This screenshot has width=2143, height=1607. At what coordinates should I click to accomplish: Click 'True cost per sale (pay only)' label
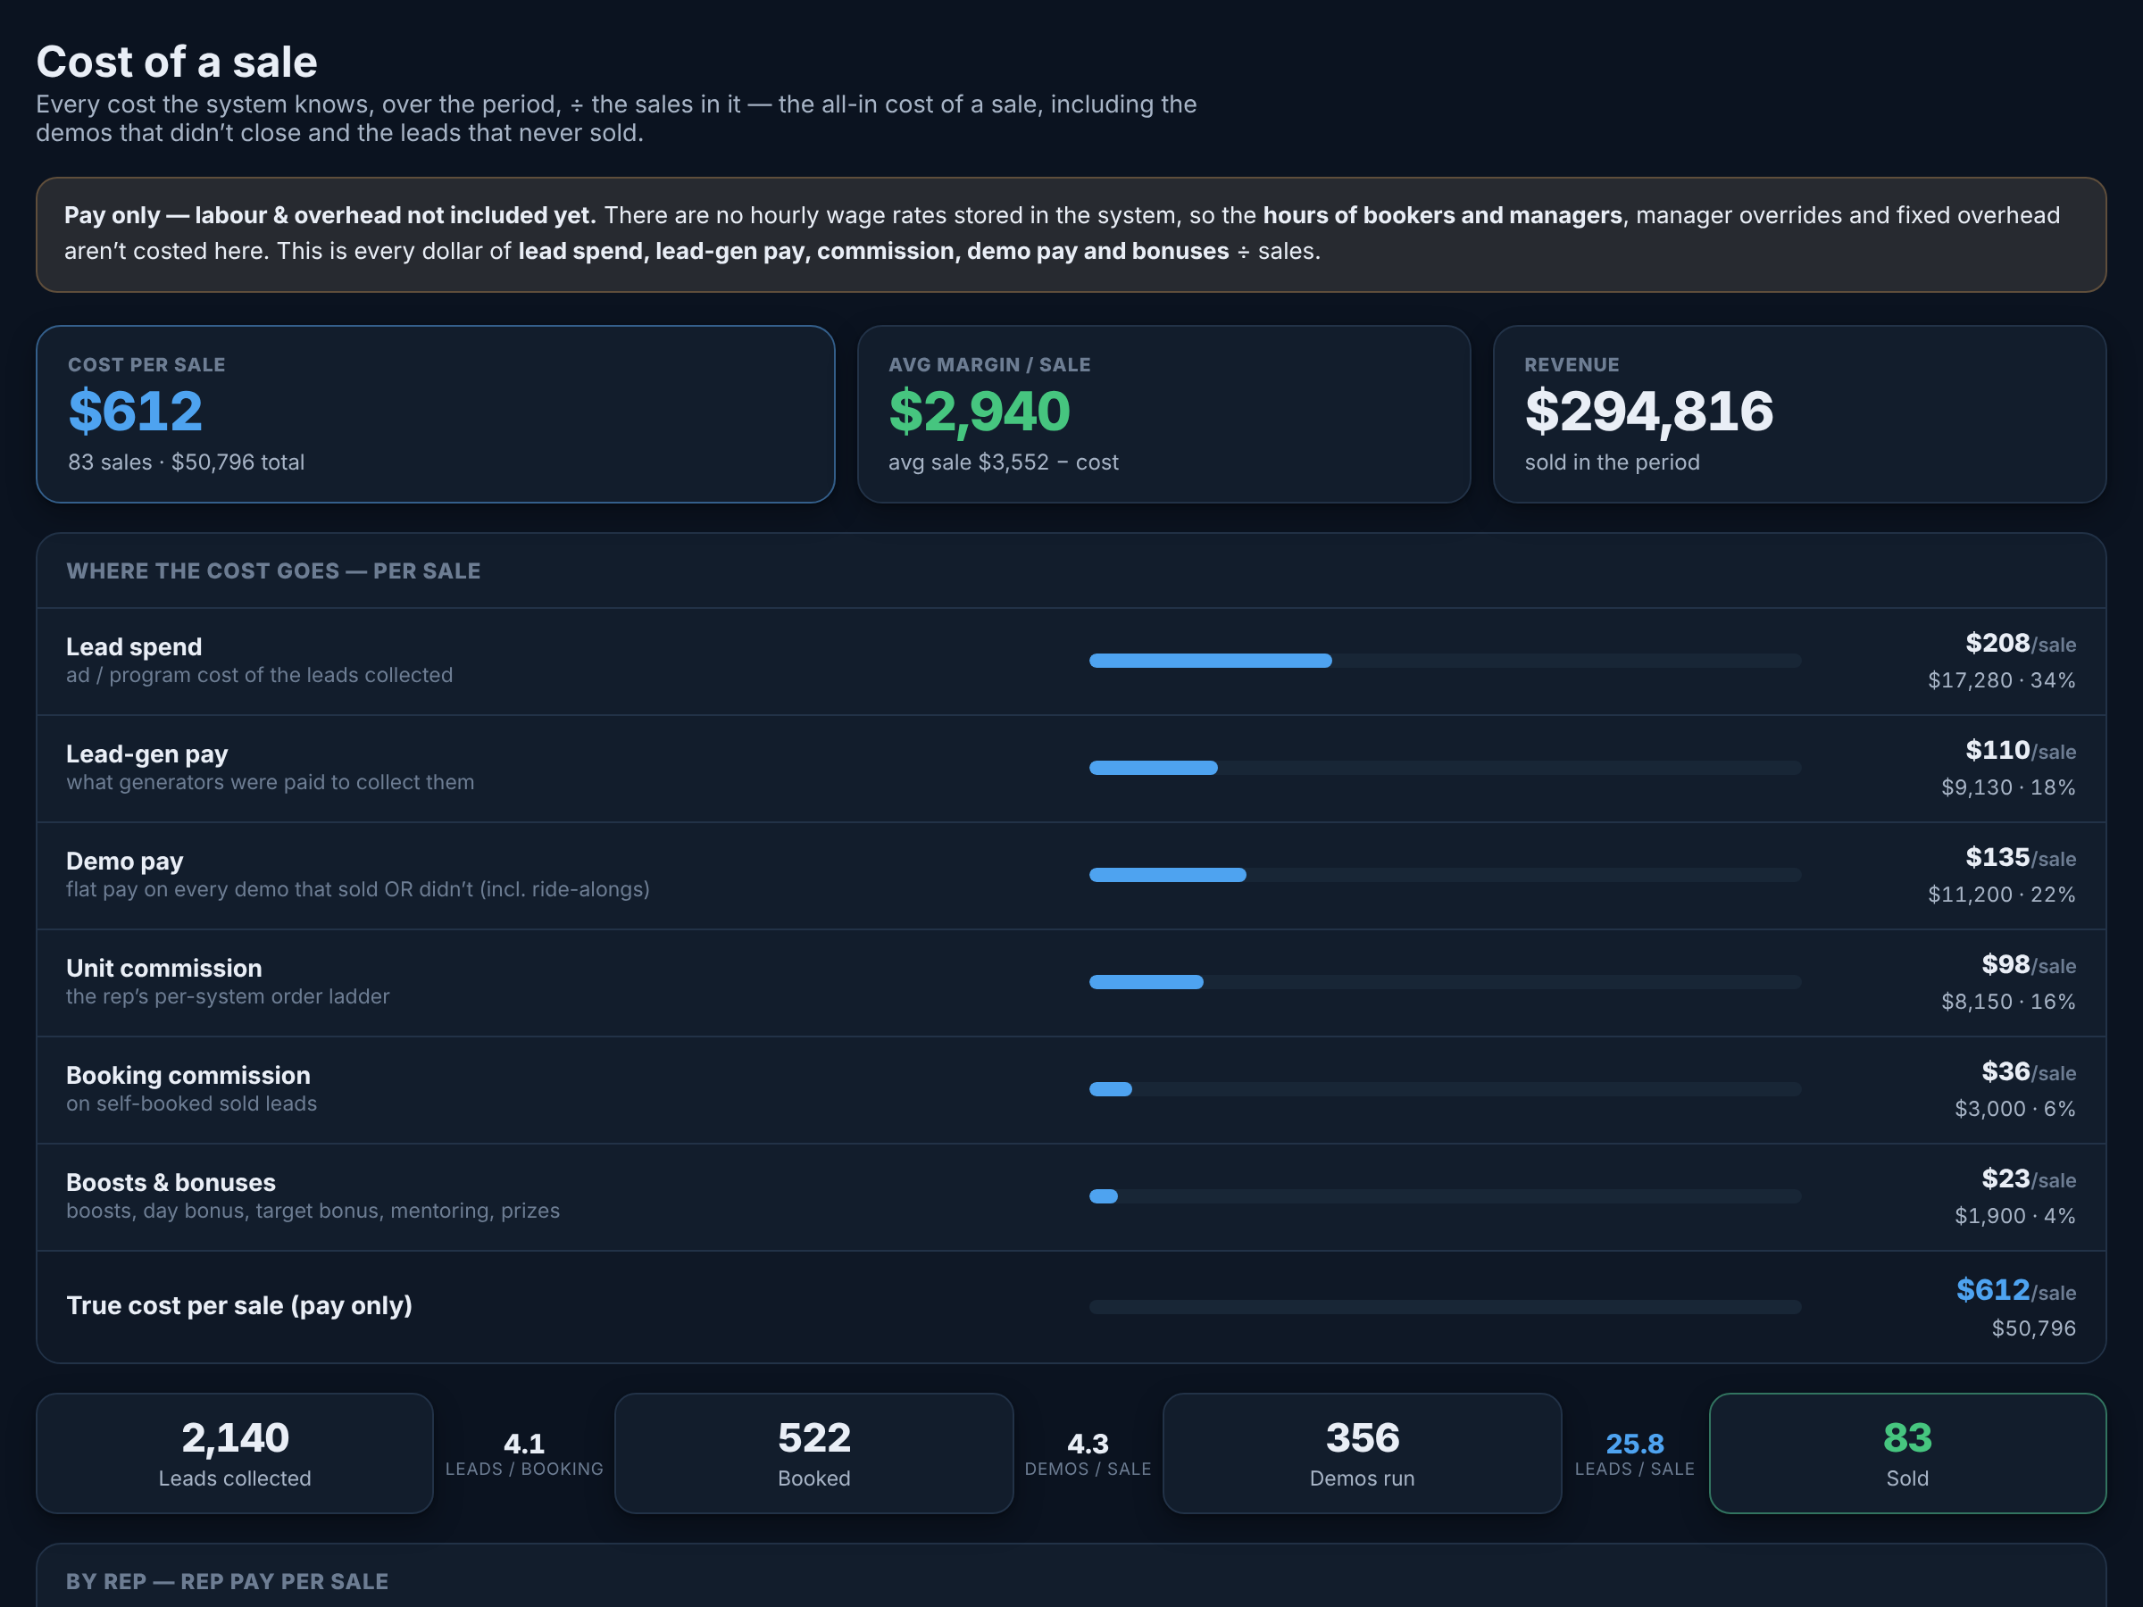pyautogui.click(x=239, y=1306)
